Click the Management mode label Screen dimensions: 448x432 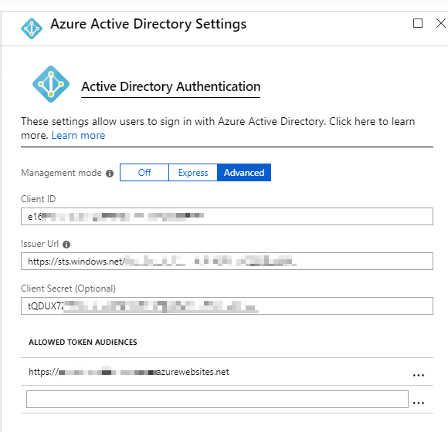(61, 173)
